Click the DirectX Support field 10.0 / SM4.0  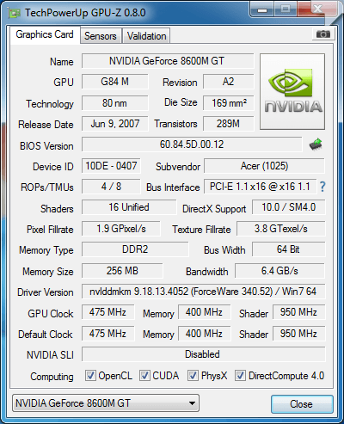[289, 207]
